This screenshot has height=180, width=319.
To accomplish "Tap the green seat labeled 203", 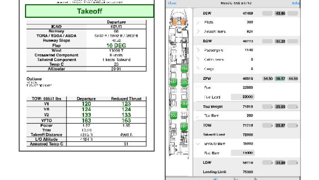I will click(174, 115).
